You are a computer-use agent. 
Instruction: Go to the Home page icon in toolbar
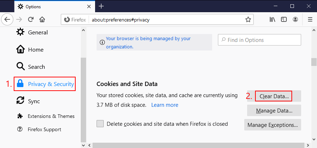(x=42, y=19)
